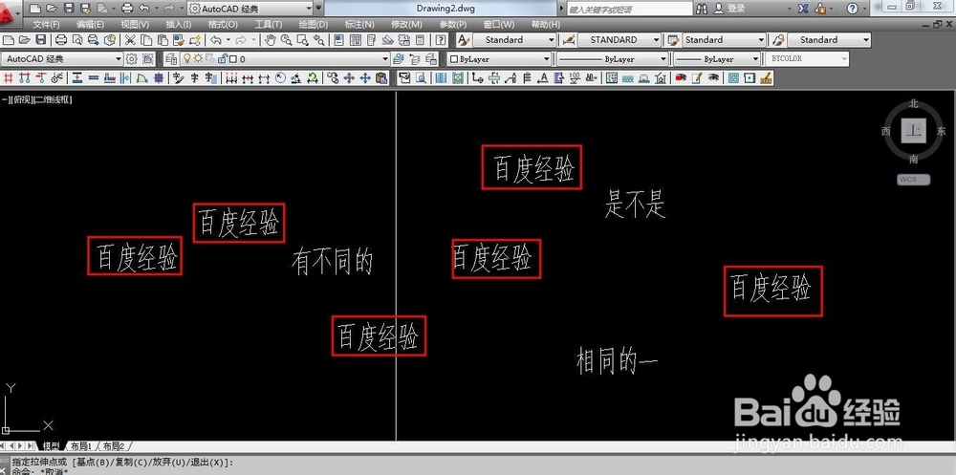Switch to the 布局2 tab

pos(114,446)
